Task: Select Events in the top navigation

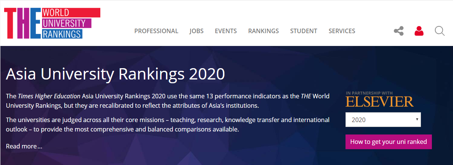Action: (226, 31)
